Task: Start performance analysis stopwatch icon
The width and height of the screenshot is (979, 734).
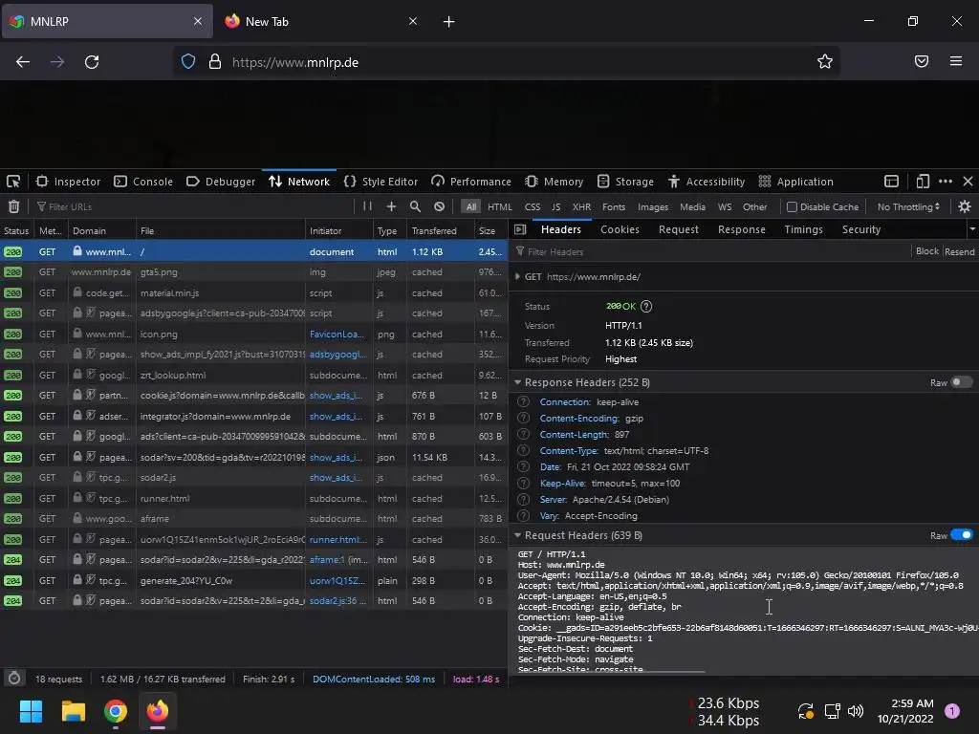Action: pos(14,679)
